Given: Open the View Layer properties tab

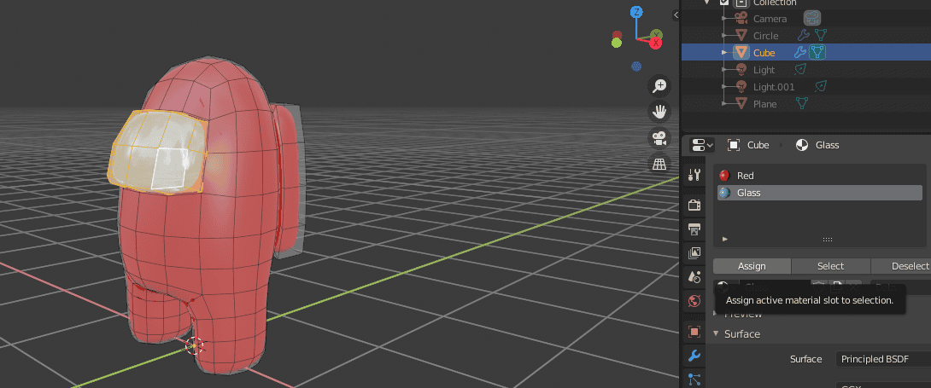Looking at the screenshot, I should 694,253.
